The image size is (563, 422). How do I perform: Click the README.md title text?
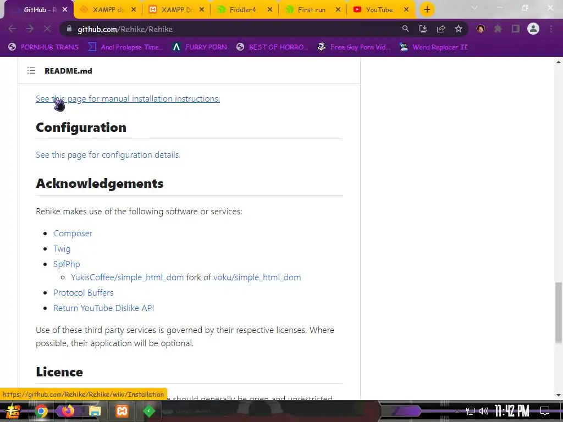click(68, 71)
